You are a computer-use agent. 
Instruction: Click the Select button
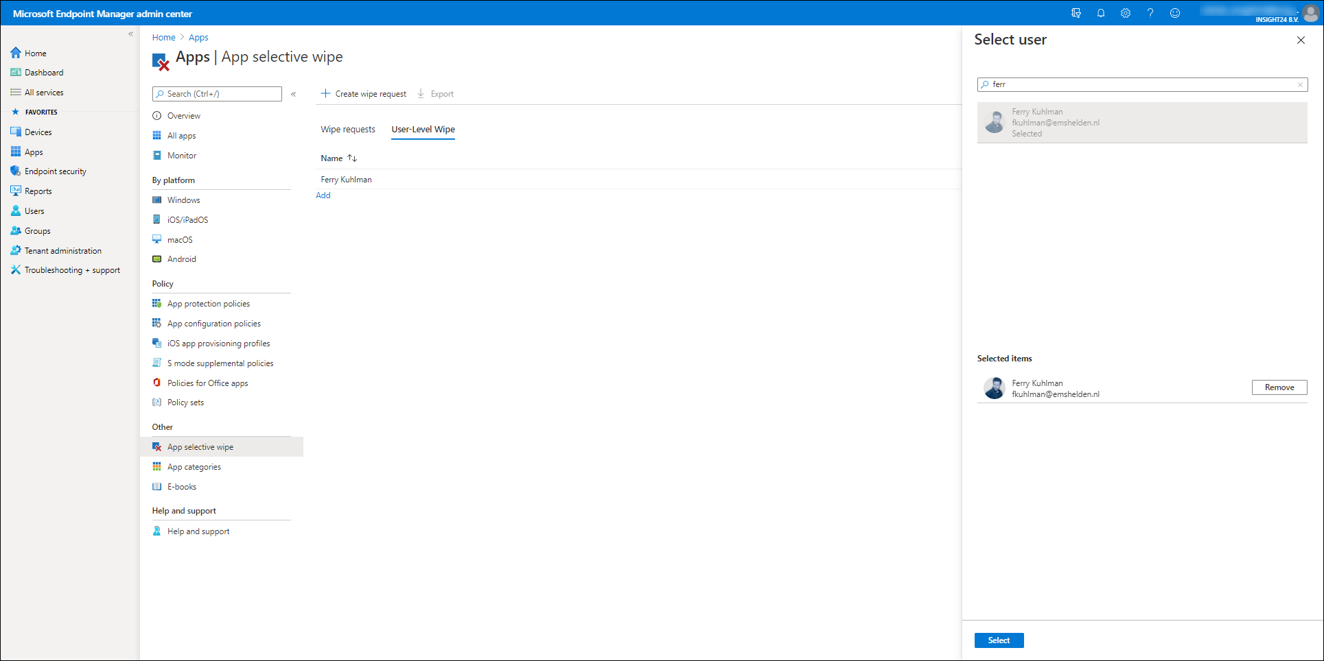click(x=999, y=640)
